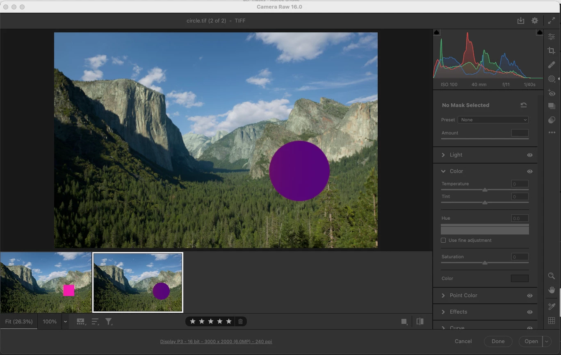Click the Tint slider handle

485,203
